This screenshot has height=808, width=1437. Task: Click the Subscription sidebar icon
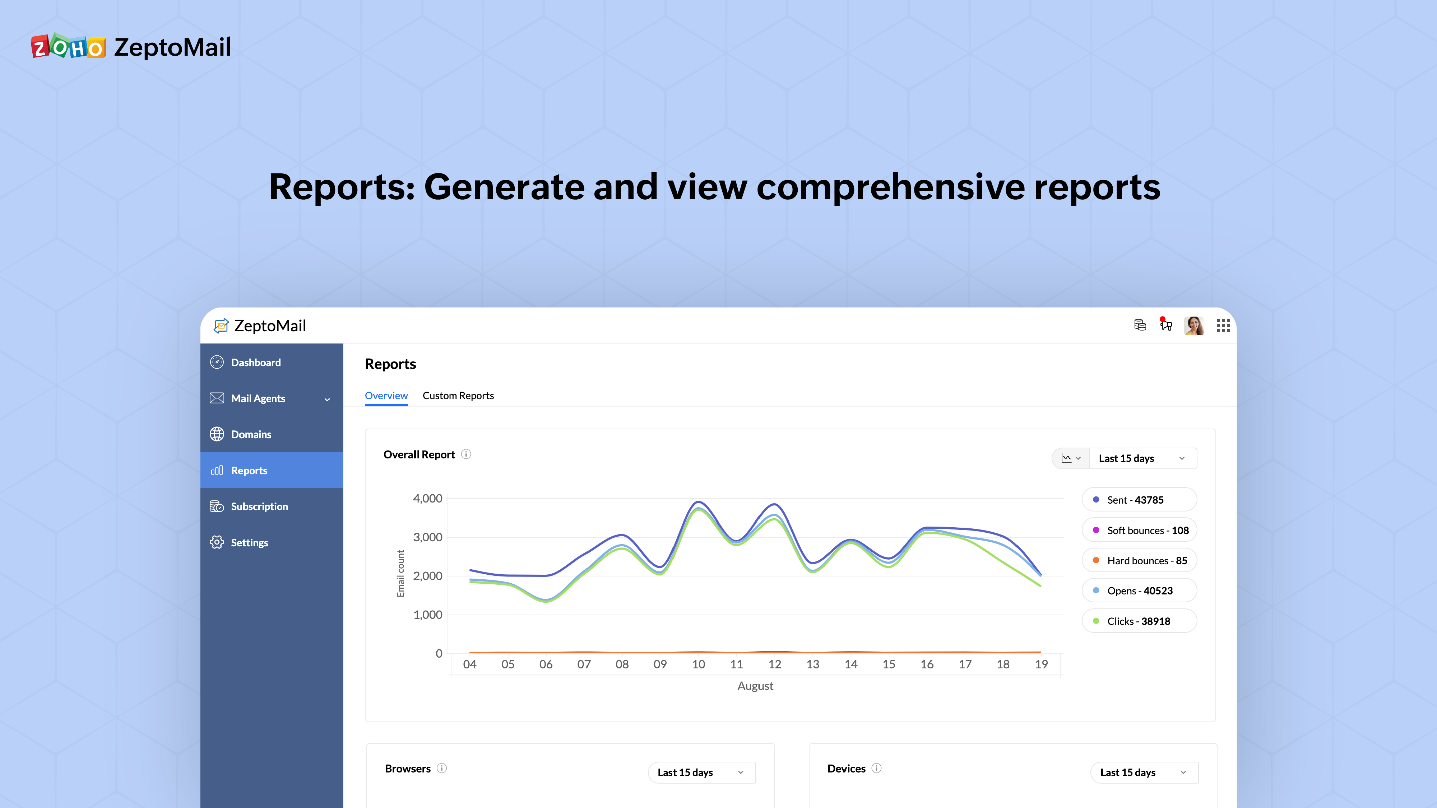[x=217, y=506]
